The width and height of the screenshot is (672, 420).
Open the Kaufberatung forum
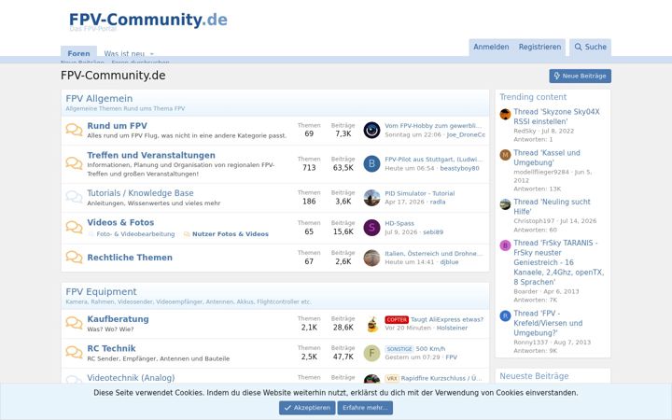coord(118,319)
